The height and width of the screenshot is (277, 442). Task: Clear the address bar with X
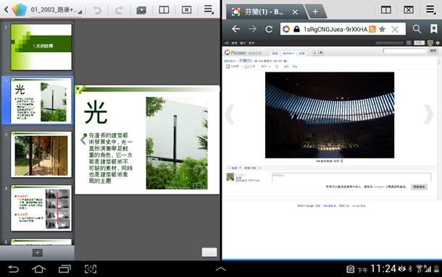[x=395, y=29]
